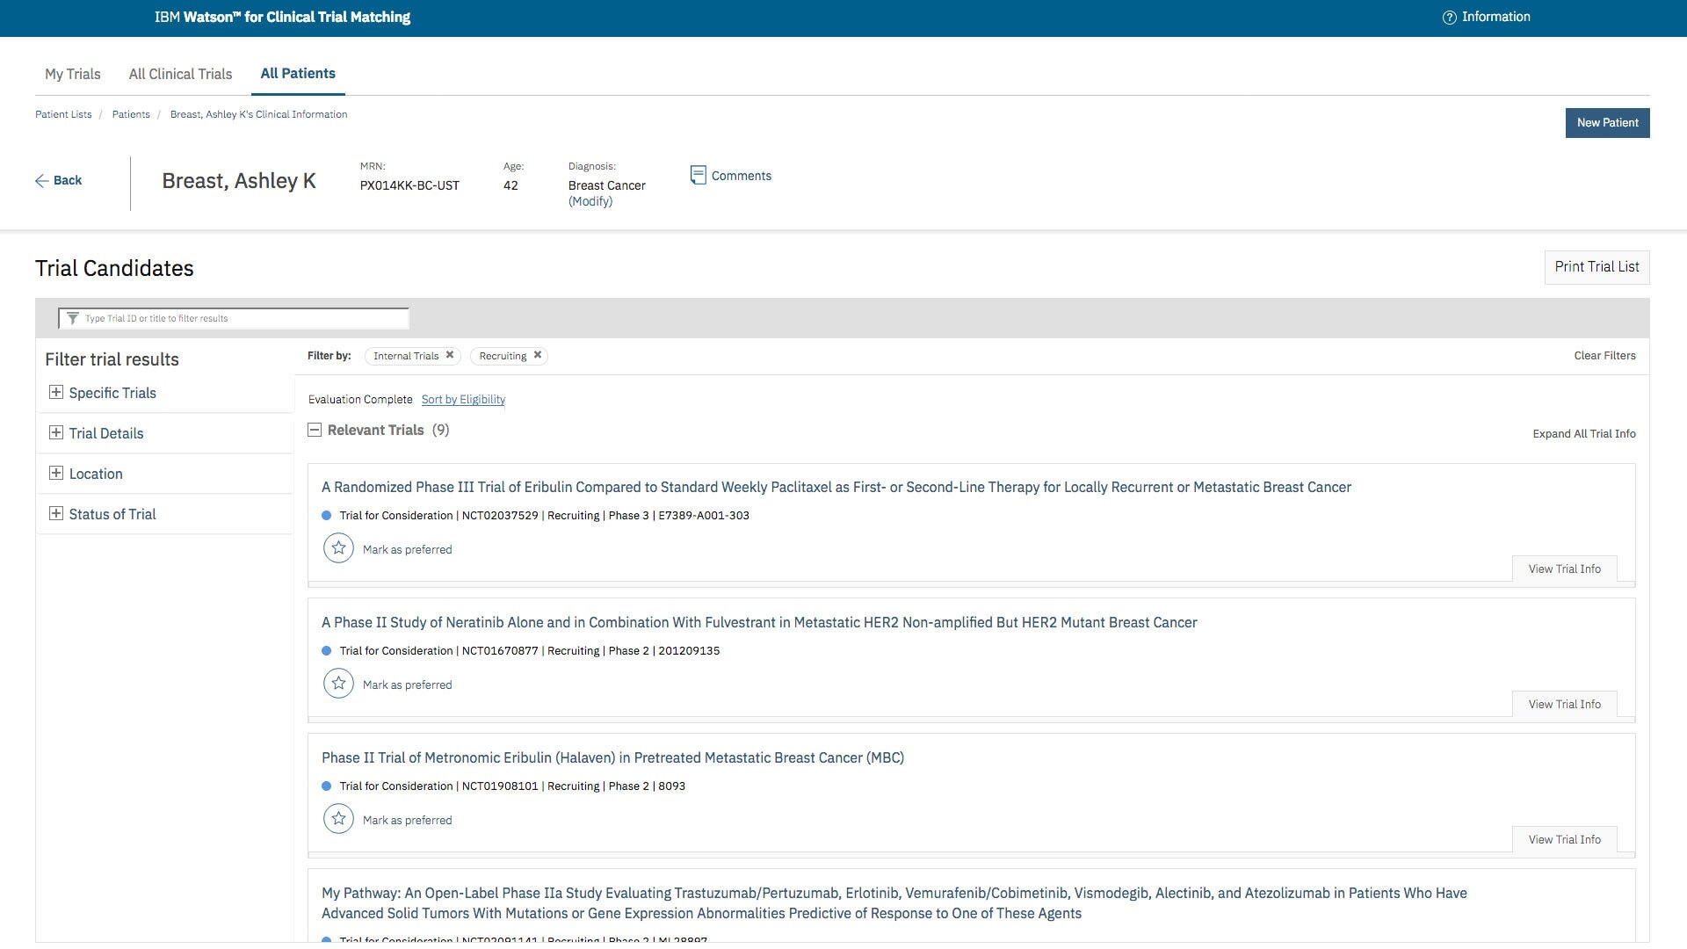
Task: Collapse the Relevant Trials list
Action: coord(315,430)
